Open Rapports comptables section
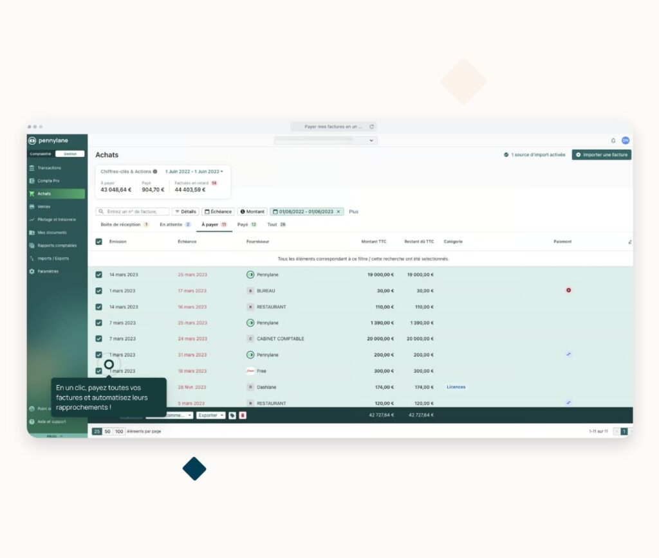This screenshot has width=659, height=558. click(x=57, y=246)
